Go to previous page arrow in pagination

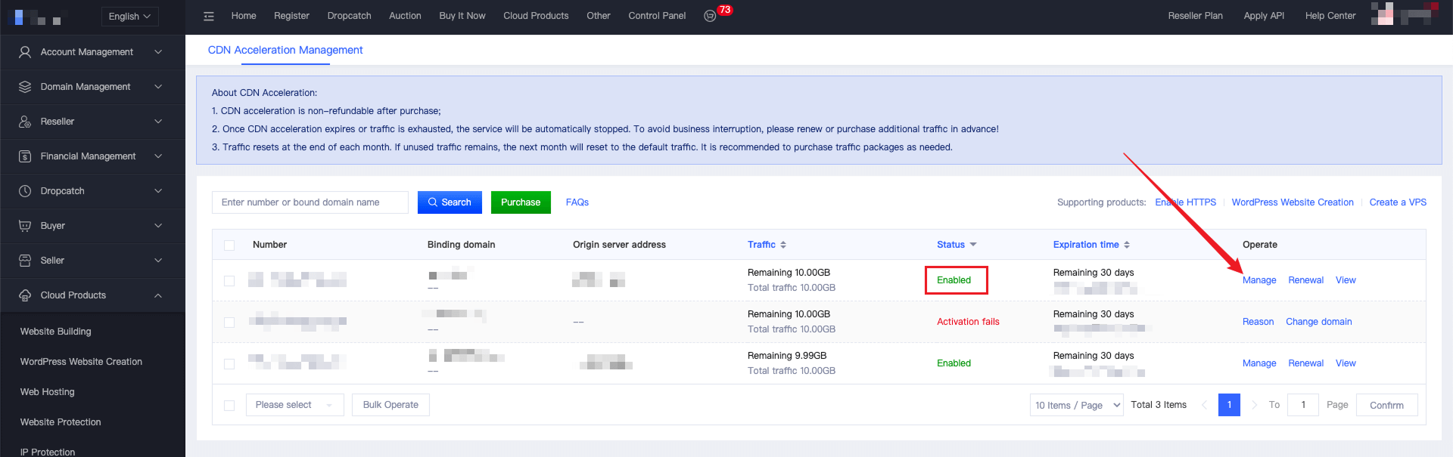click(1204, 405)
